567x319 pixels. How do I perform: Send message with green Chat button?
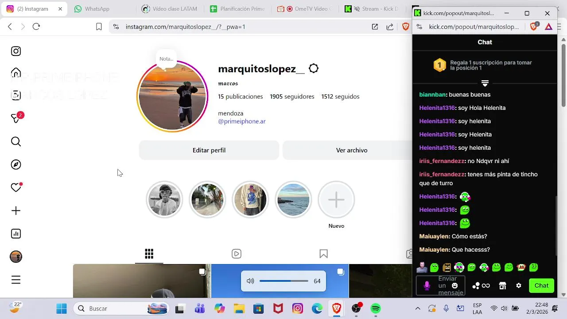(541, 286)
